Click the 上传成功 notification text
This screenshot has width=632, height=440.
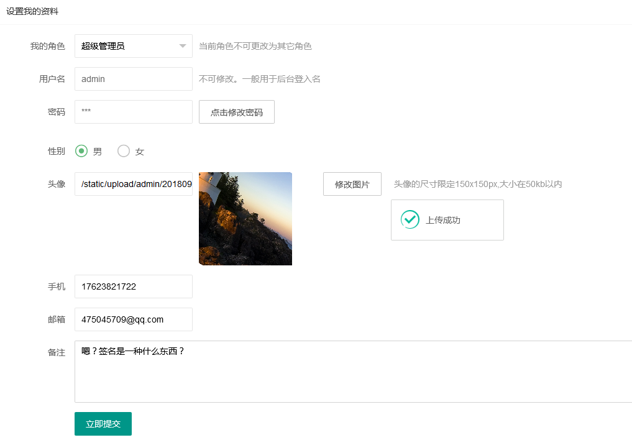click(x=442, y=220)
